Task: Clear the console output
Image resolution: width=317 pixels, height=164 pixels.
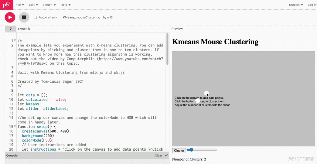Action: click(158, 155)
